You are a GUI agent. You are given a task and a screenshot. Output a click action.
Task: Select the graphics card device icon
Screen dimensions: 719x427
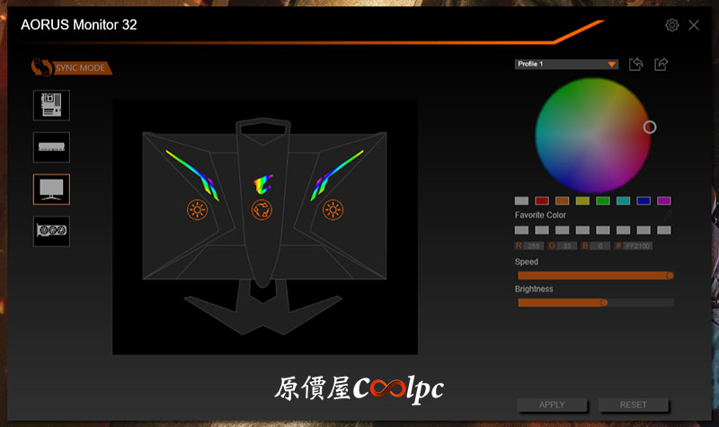pyautogui.click(x=51, y=231)
